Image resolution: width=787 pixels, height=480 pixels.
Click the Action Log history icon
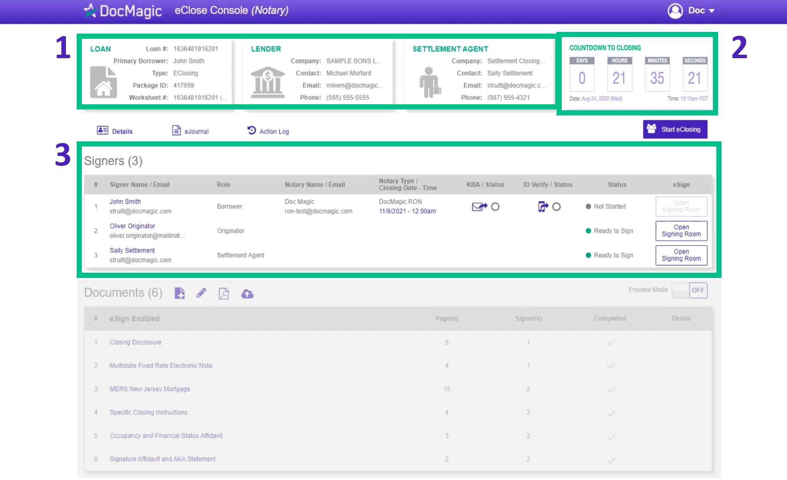coord(252,130)
